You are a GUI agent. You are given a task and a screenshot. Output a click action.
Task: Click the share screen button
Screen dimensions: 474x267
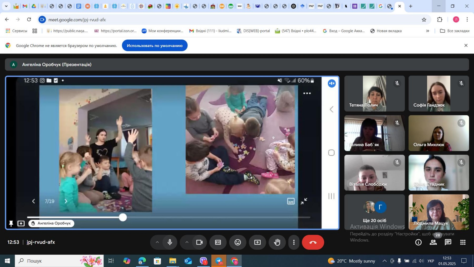coord(257,242)
